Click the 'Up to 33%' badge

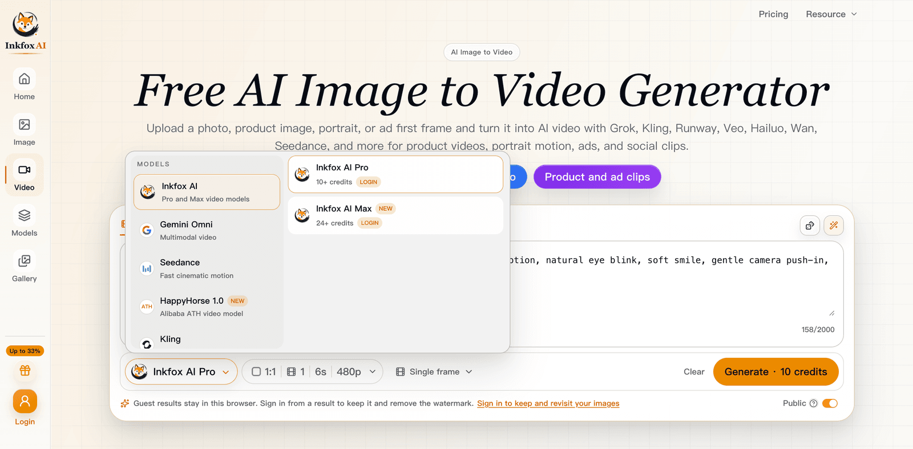click(x=25, y=351)
